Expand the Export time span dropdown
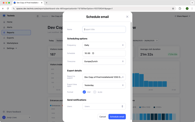This screenshot has height=122, width=195. (104, 85)
